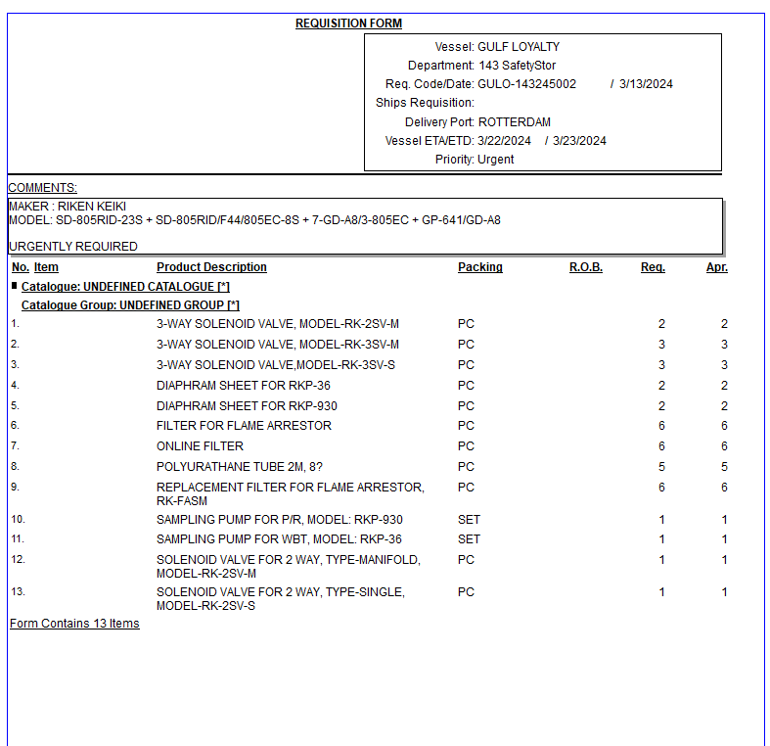Click the Req. column header
The width and height of the screenshot is (770, 746).
pos(653,267)
